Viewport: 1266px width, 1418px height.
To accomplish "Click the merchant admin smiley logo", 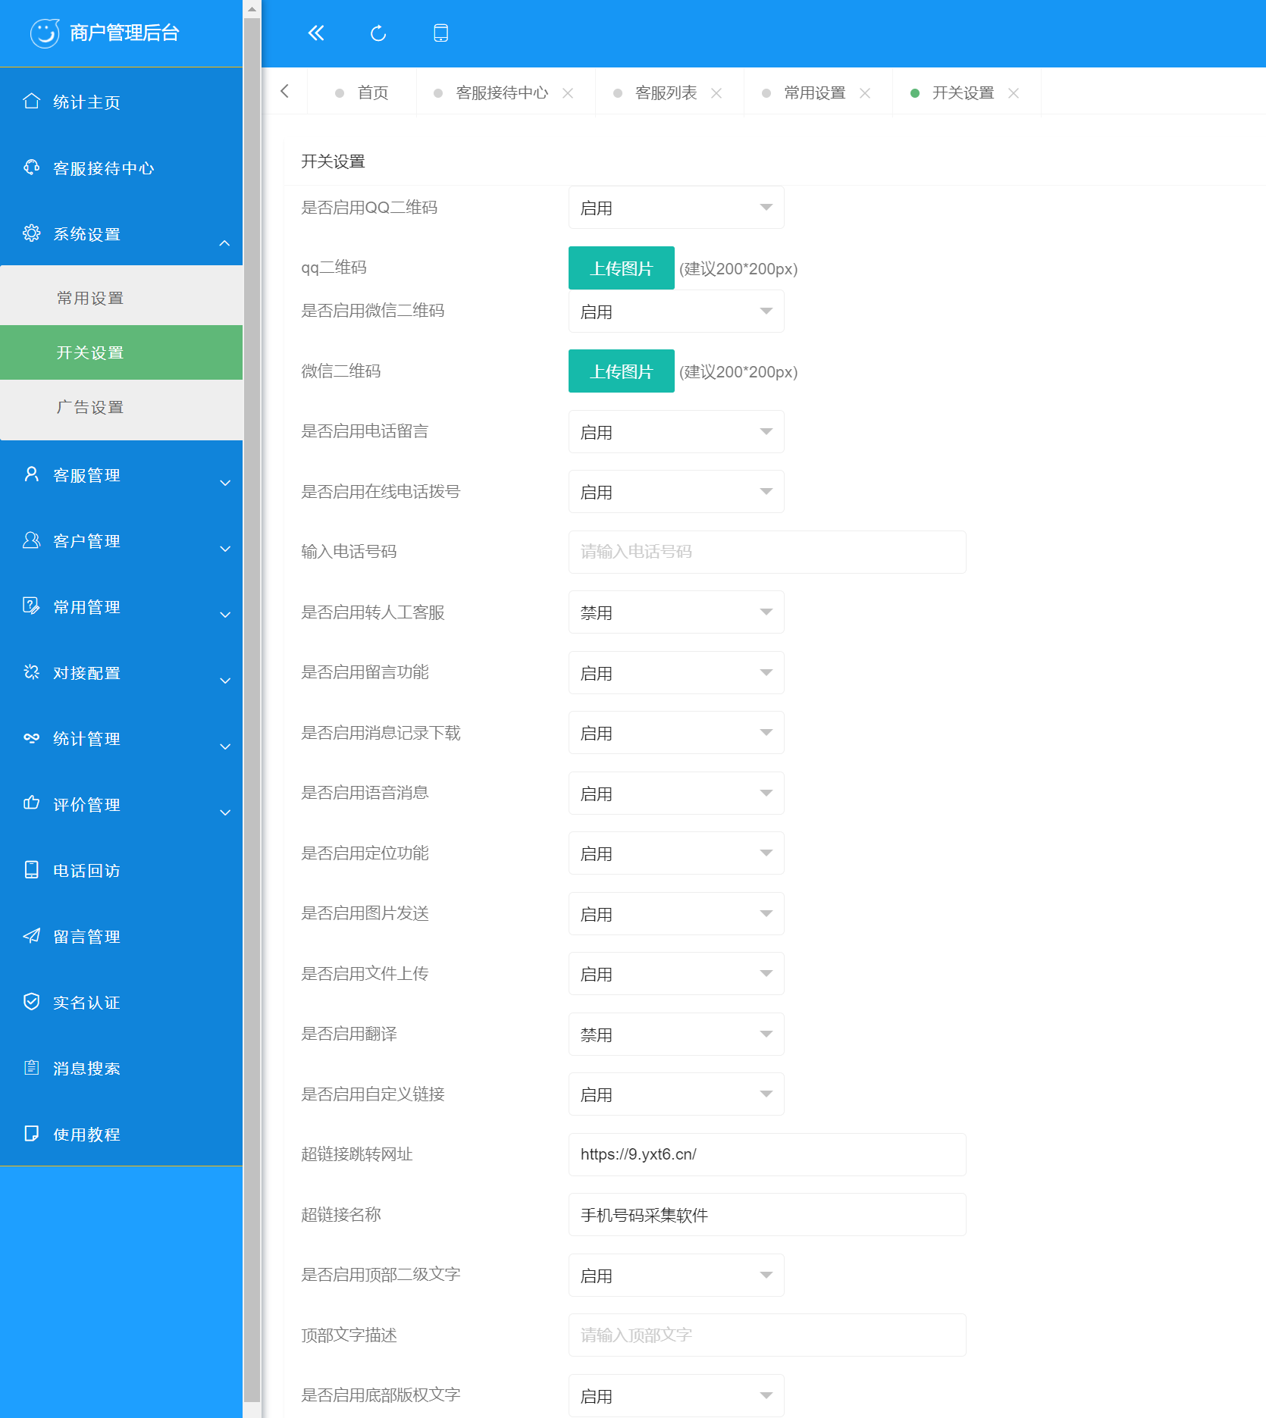I will [45, 33].
